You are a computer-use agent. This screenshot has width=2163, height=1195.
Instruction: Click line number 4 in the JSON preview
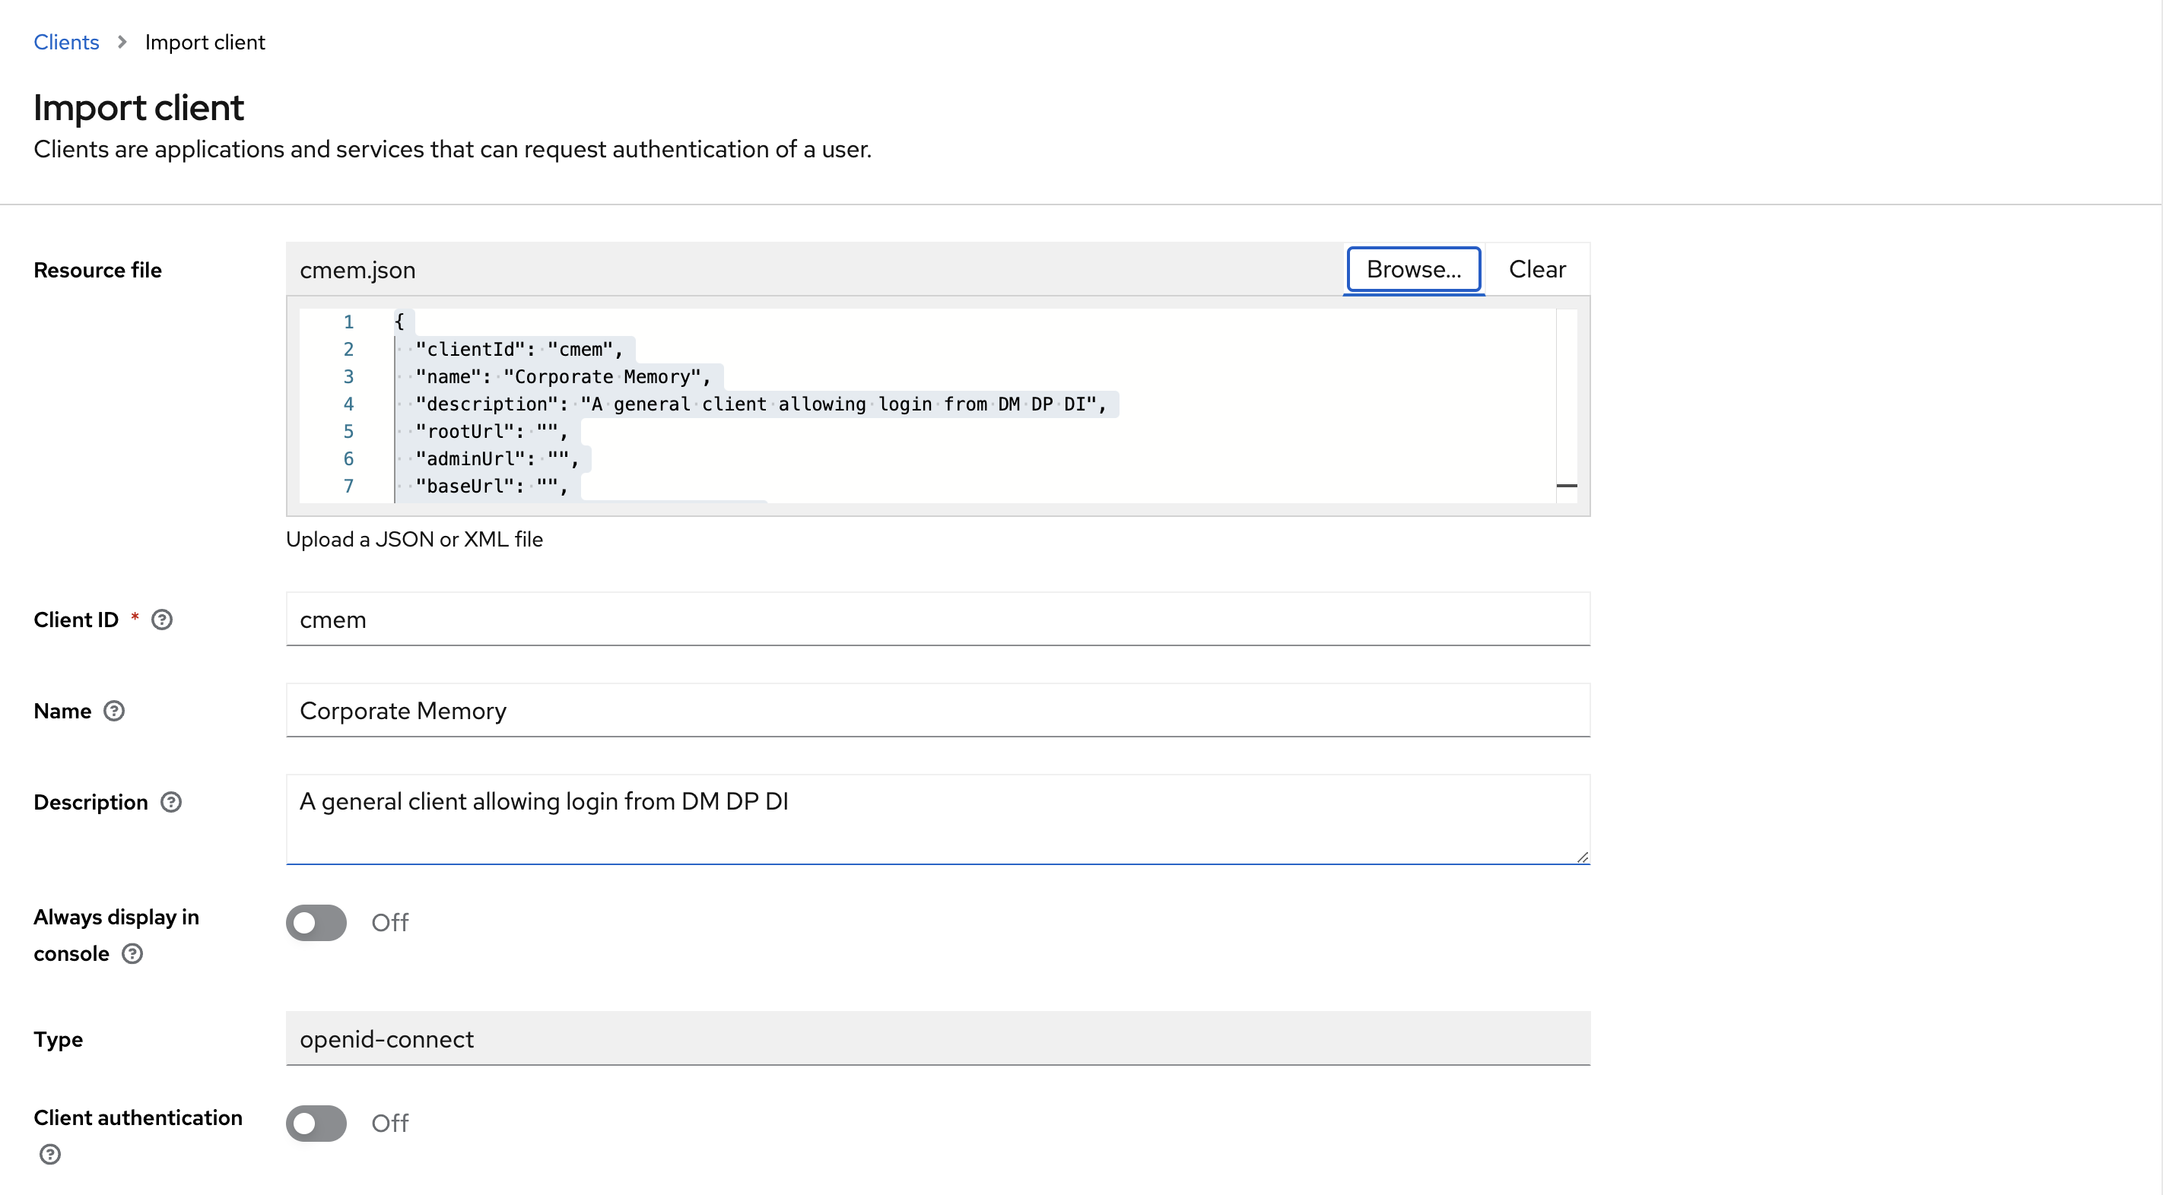point(348,404)
